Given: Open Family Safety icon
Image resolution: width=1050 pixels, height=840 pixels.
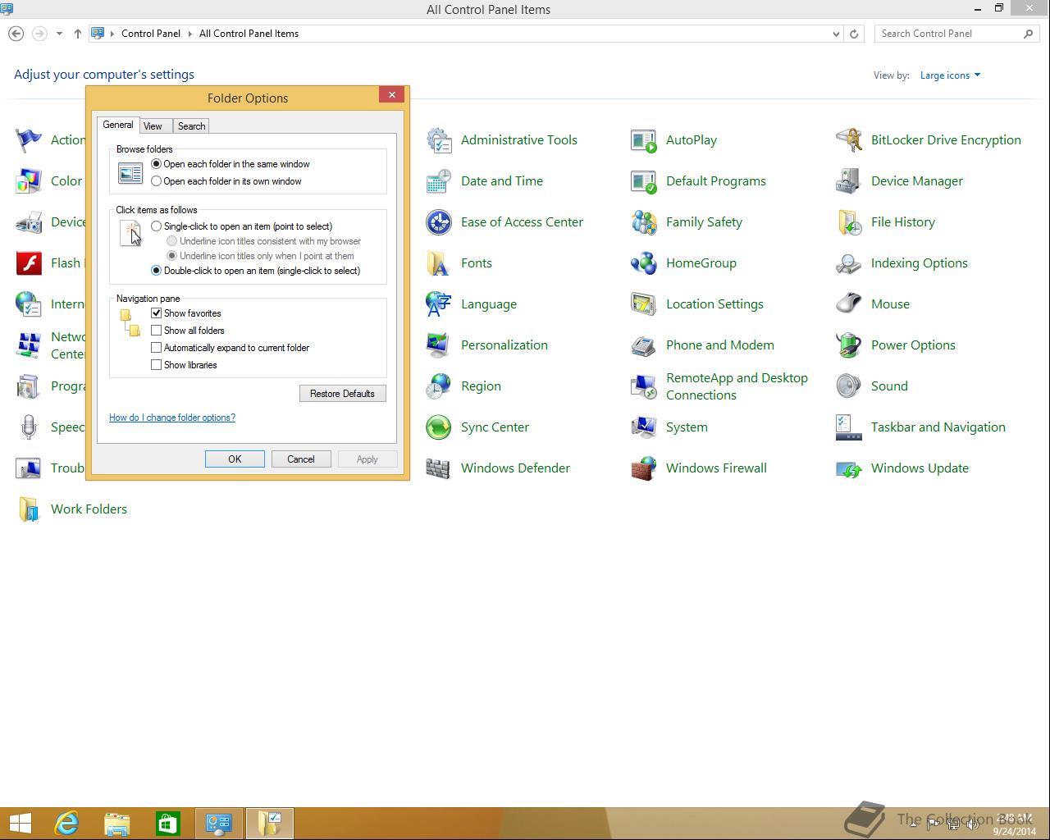Looking at the screenshot, I should [x=643, y=222].
